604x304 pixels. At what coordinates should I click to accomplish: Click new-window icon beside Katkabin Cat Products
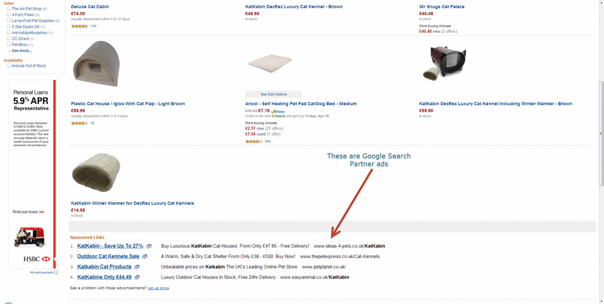pos(137,267)
